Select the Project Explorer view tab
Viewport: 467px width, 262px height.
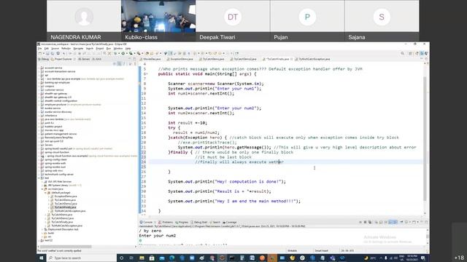click(x=61, y=59)
